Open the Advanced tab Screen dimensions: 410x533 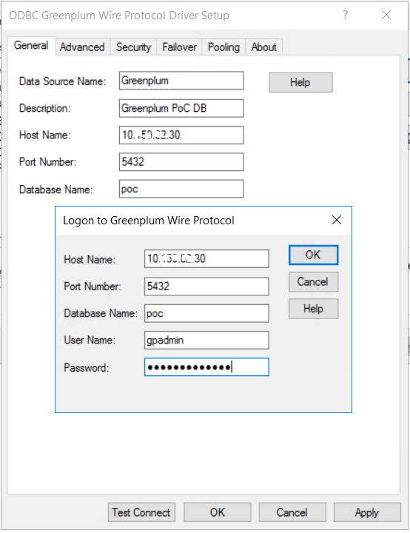[x=82, y=47]
